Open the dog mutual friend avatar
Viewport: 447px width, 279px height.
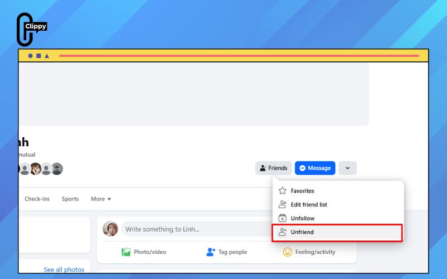coord(36,169)
